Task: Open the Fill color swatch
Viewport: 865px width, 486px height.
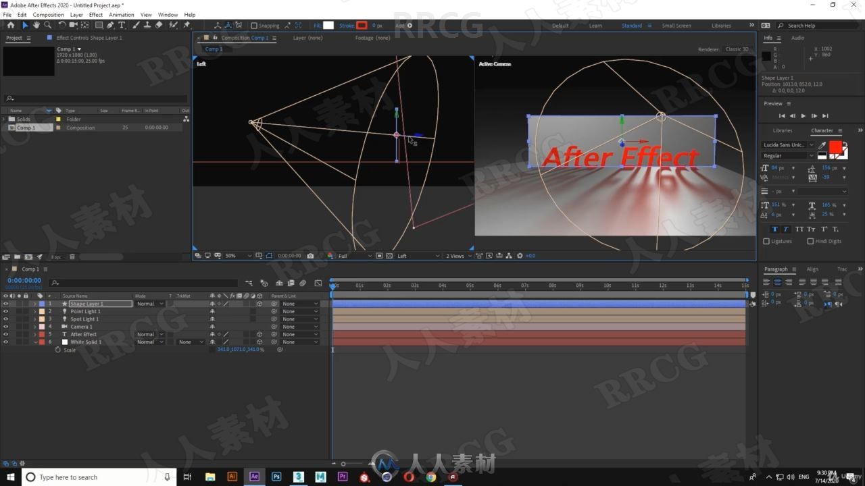Action: [328, 26]
